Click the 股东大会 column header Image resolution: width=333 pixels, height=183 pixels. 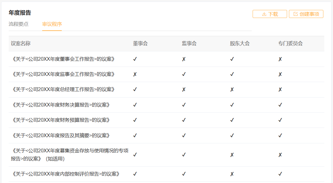pyautogui.click(x=240, y=43)
